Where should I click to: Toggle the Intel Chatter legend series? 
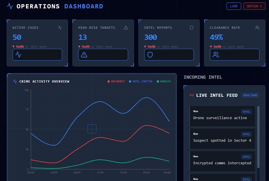point(141,81)
